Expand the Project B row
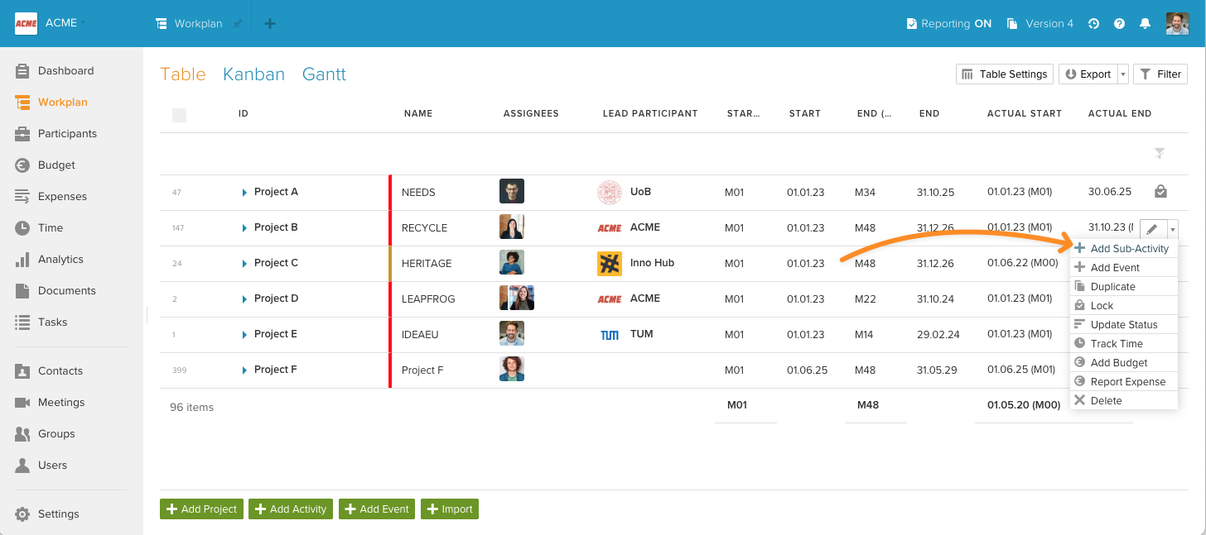This screenshot has width=1206, height=535. (x=244, y=228)
